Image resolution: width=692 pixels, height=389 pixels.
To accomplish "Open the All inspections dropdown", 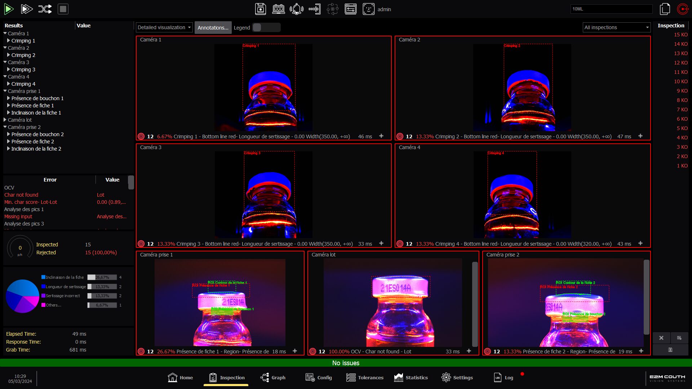I will tap(617, 27).
